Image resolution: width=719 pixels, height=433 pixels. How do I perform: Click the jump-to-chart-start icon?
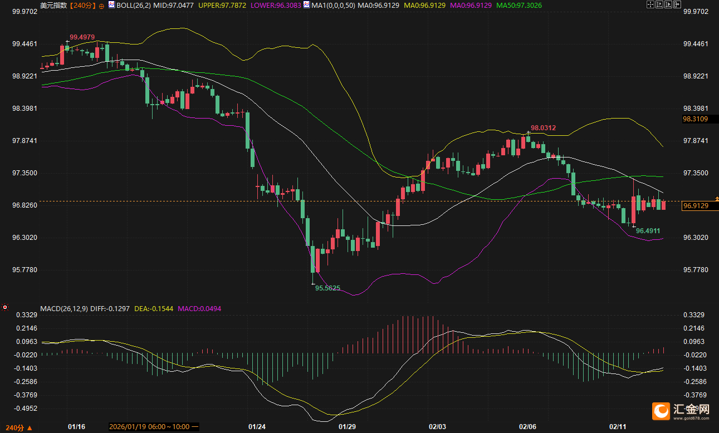pos(658,4)
